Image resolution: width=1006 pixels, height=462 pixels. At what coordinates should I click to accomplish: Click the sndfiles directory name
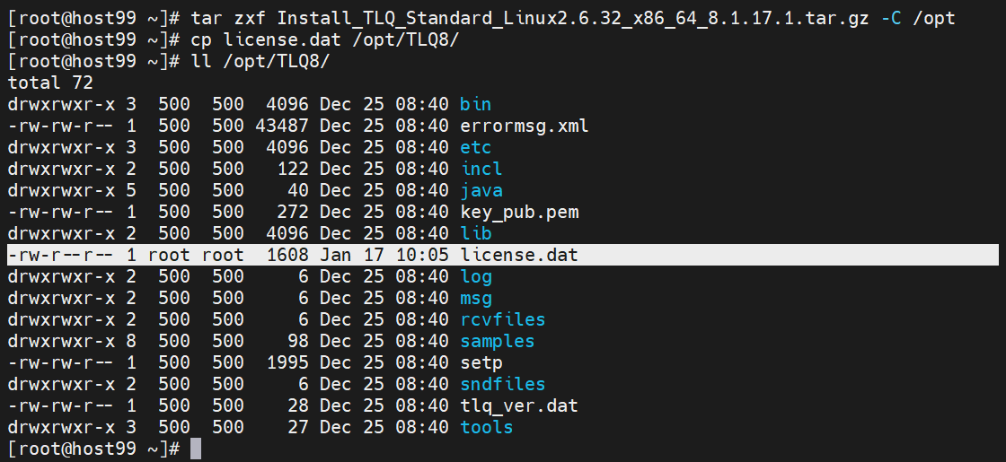click(x=502, y=384)
